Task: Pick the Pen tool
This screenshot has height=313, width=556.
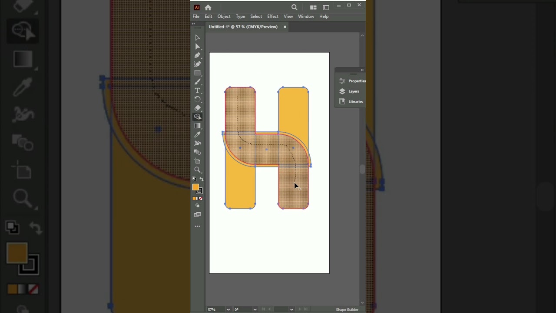Action: [197, 55]
